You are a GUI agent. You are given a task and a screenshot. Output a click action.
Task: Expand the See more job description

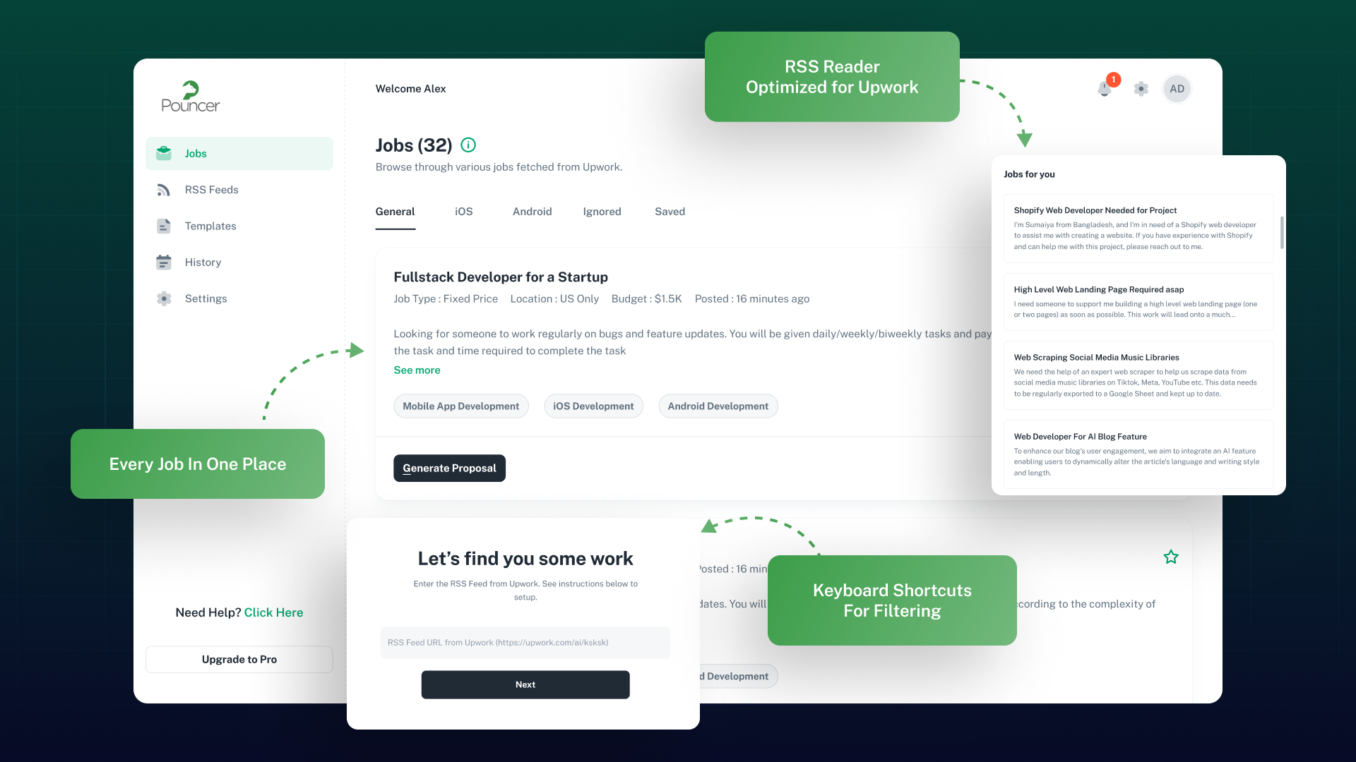416,370
